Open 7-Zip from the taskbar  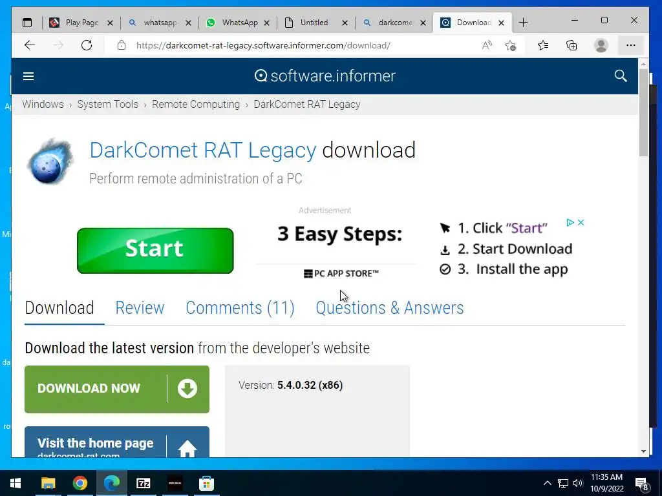click(143, 483)
